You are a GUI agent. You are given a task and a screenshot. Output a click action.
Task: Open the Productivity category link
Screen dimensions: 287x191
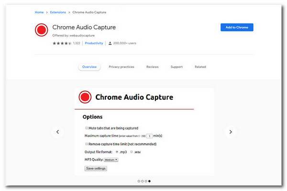coord(94,43)
